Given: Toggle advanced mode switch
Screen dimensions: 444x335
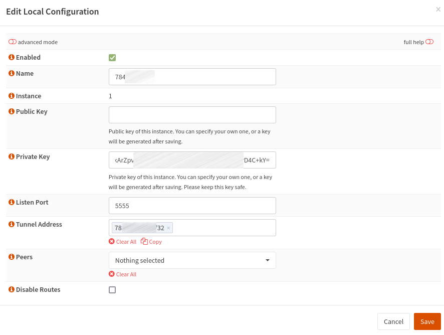Looking at the screenshot, I should tap(13, 42).
